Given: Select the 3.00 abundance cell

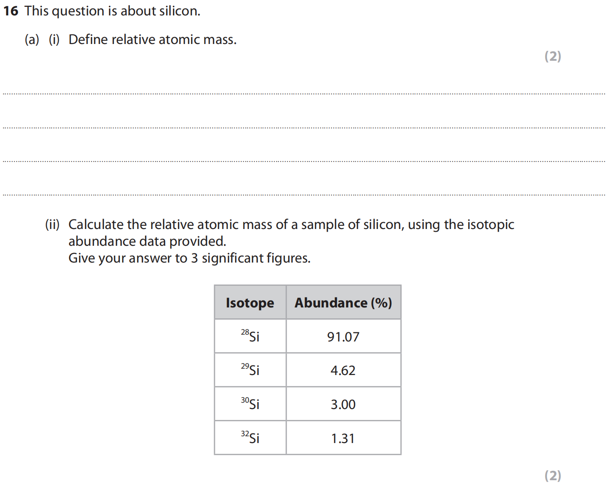Looking at the screenshot, I should tap(343, 404).
